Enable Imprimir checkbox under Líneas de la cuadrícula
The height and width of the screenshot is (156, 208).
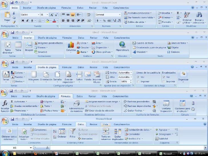click(138, 81)
